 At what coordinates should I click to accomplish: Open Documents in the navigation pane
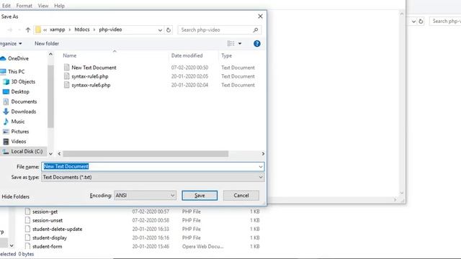(24, 101)
